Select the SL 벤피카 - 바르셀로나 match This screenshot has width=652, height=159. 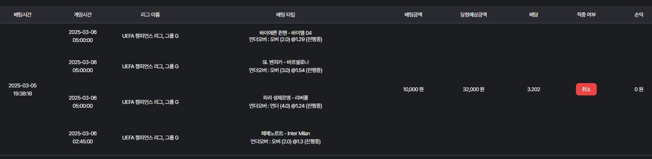point(285,62)
